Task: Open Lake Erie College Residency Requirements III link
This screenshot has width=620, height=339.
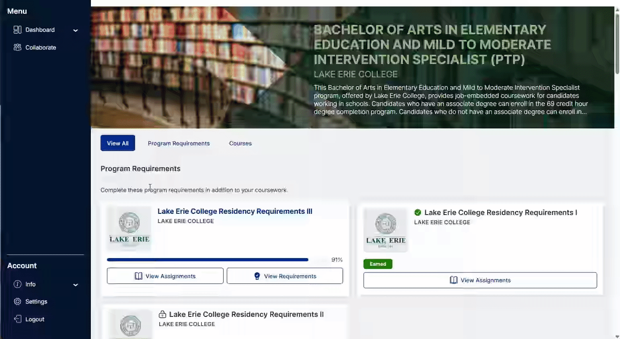Action: [235, 211]
